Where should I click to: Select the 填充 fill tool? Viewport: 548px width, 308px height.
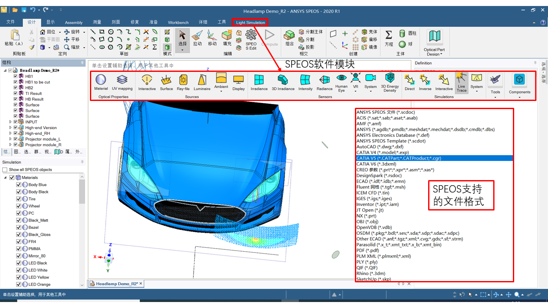coord(227,38)
